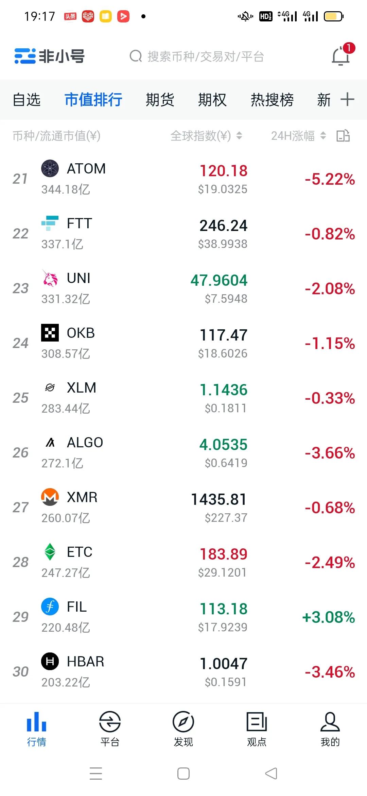The width and height of the screenshot is (367, 796).
Task: Switch to the 自选 tab
Action: [x=27, y=100]
